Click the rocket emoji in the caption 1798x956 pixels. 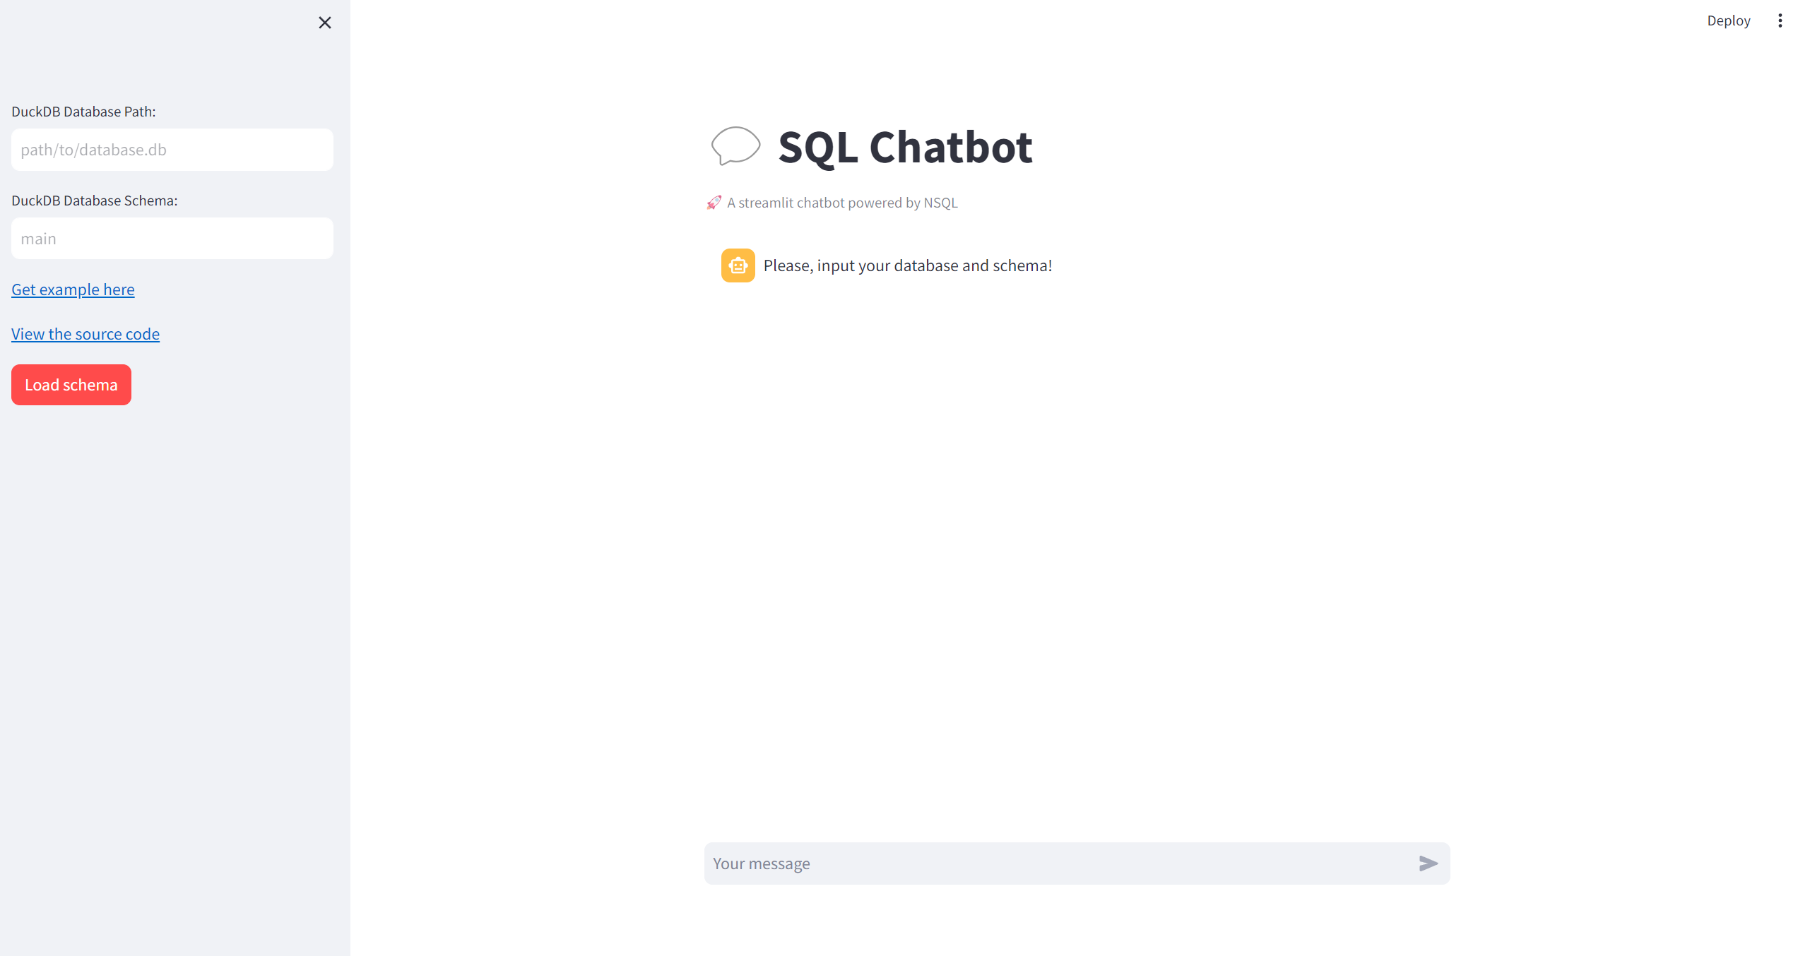[714, 203]
